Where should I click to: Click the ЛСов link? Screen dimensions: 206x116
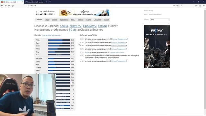[x=72, y=30]
